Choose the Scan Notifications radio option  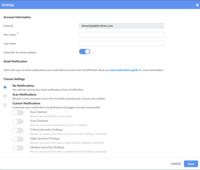point(5,96)
